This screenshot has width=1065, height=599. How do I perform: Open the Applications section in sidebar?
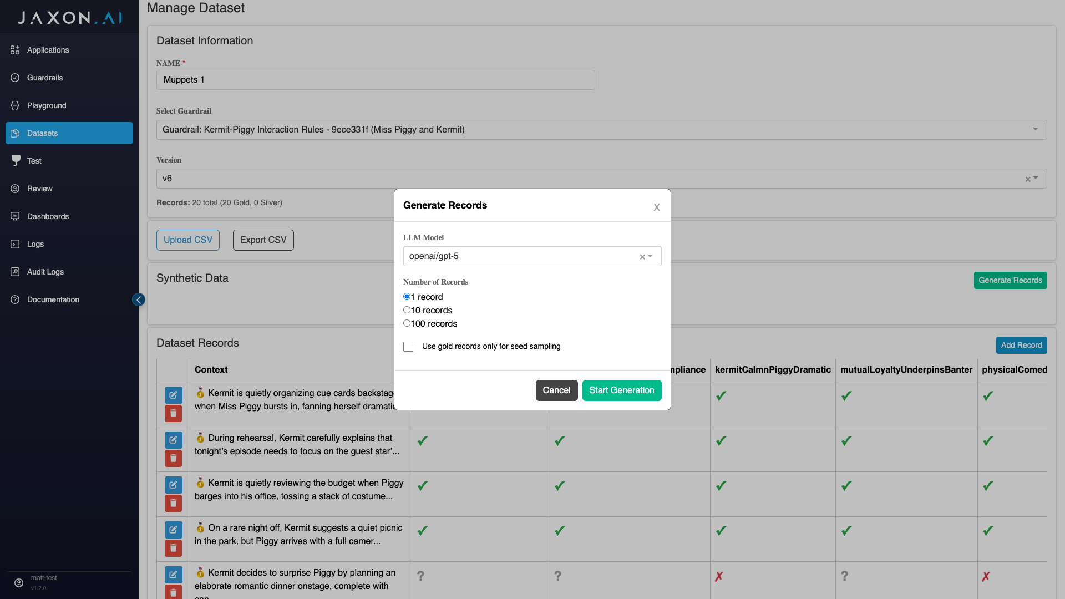(48, 50)
